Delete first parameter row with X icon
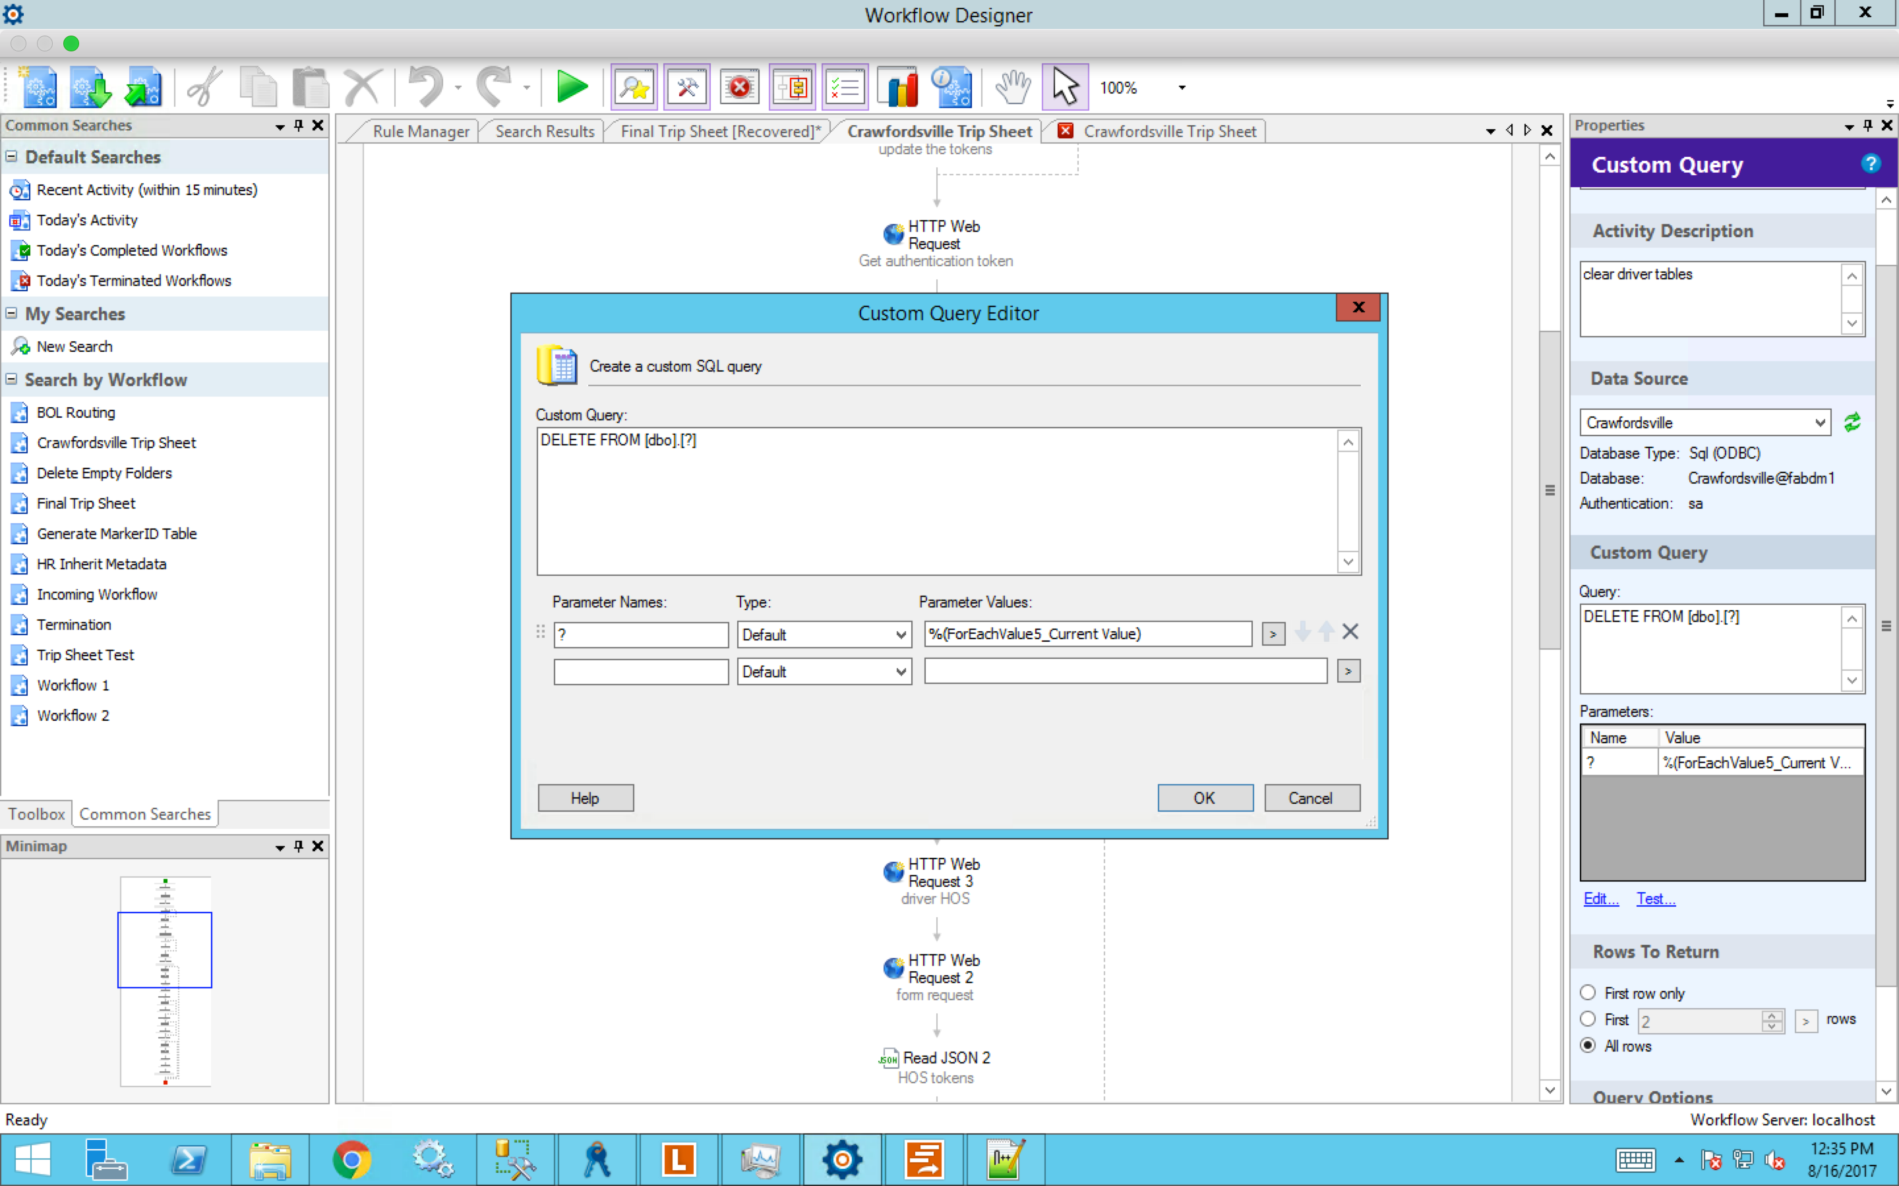 (1350, 633)
